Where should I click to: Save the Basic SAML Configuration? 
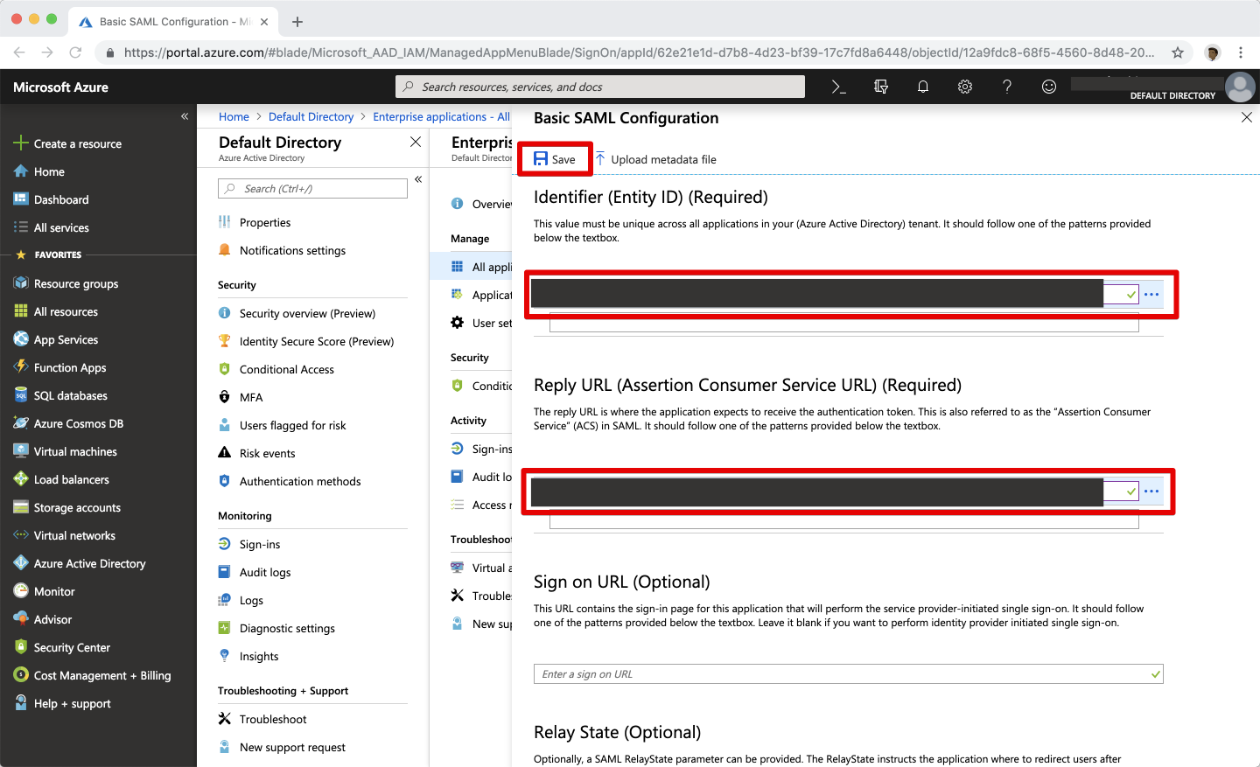coord(555,159)
